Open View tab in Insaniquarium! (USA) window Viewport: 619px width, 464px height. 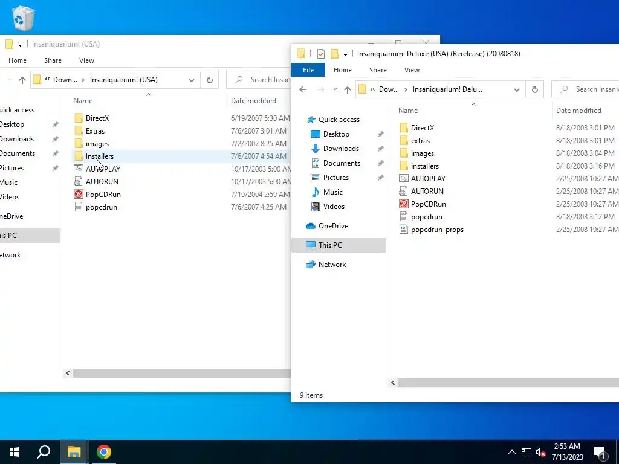tap(86, 60)
